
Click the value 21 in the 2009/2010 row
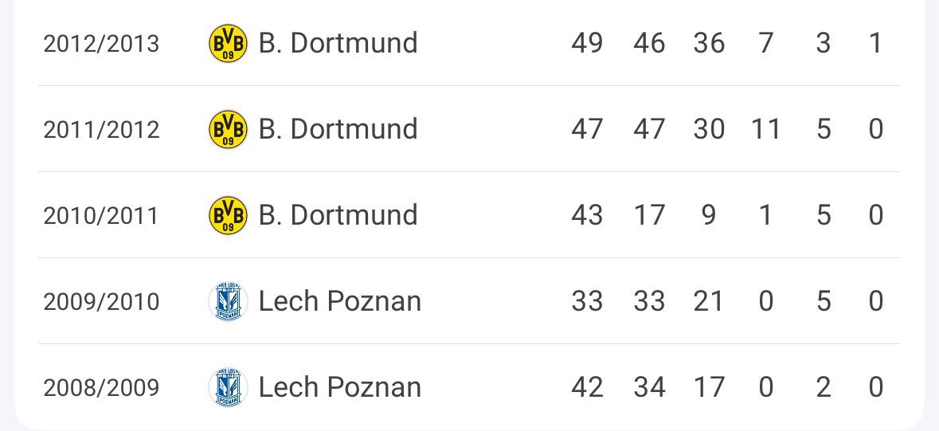(x=709, y=301)
